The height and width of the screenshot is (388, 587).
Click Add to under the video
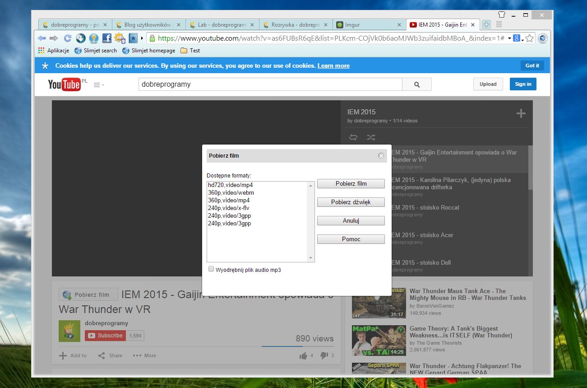point(73,355)
